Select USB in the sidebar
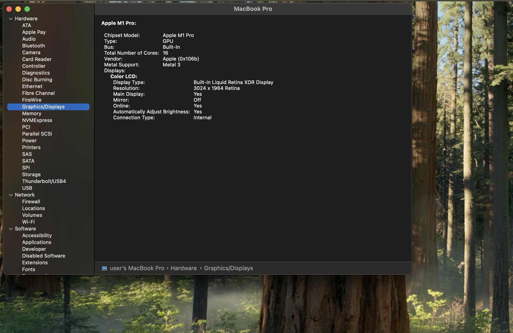513x333 pixels. pos(27,188)
